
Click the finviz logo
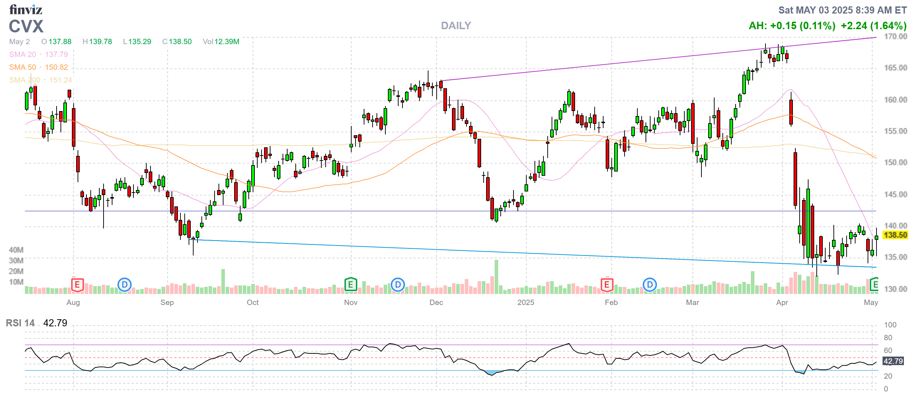pos(26,10)
